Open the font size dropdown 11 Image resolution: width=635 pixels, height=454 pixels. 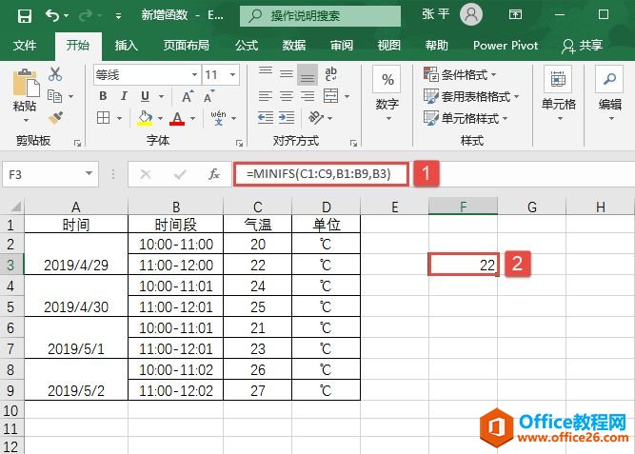click(x=232, y=74)
